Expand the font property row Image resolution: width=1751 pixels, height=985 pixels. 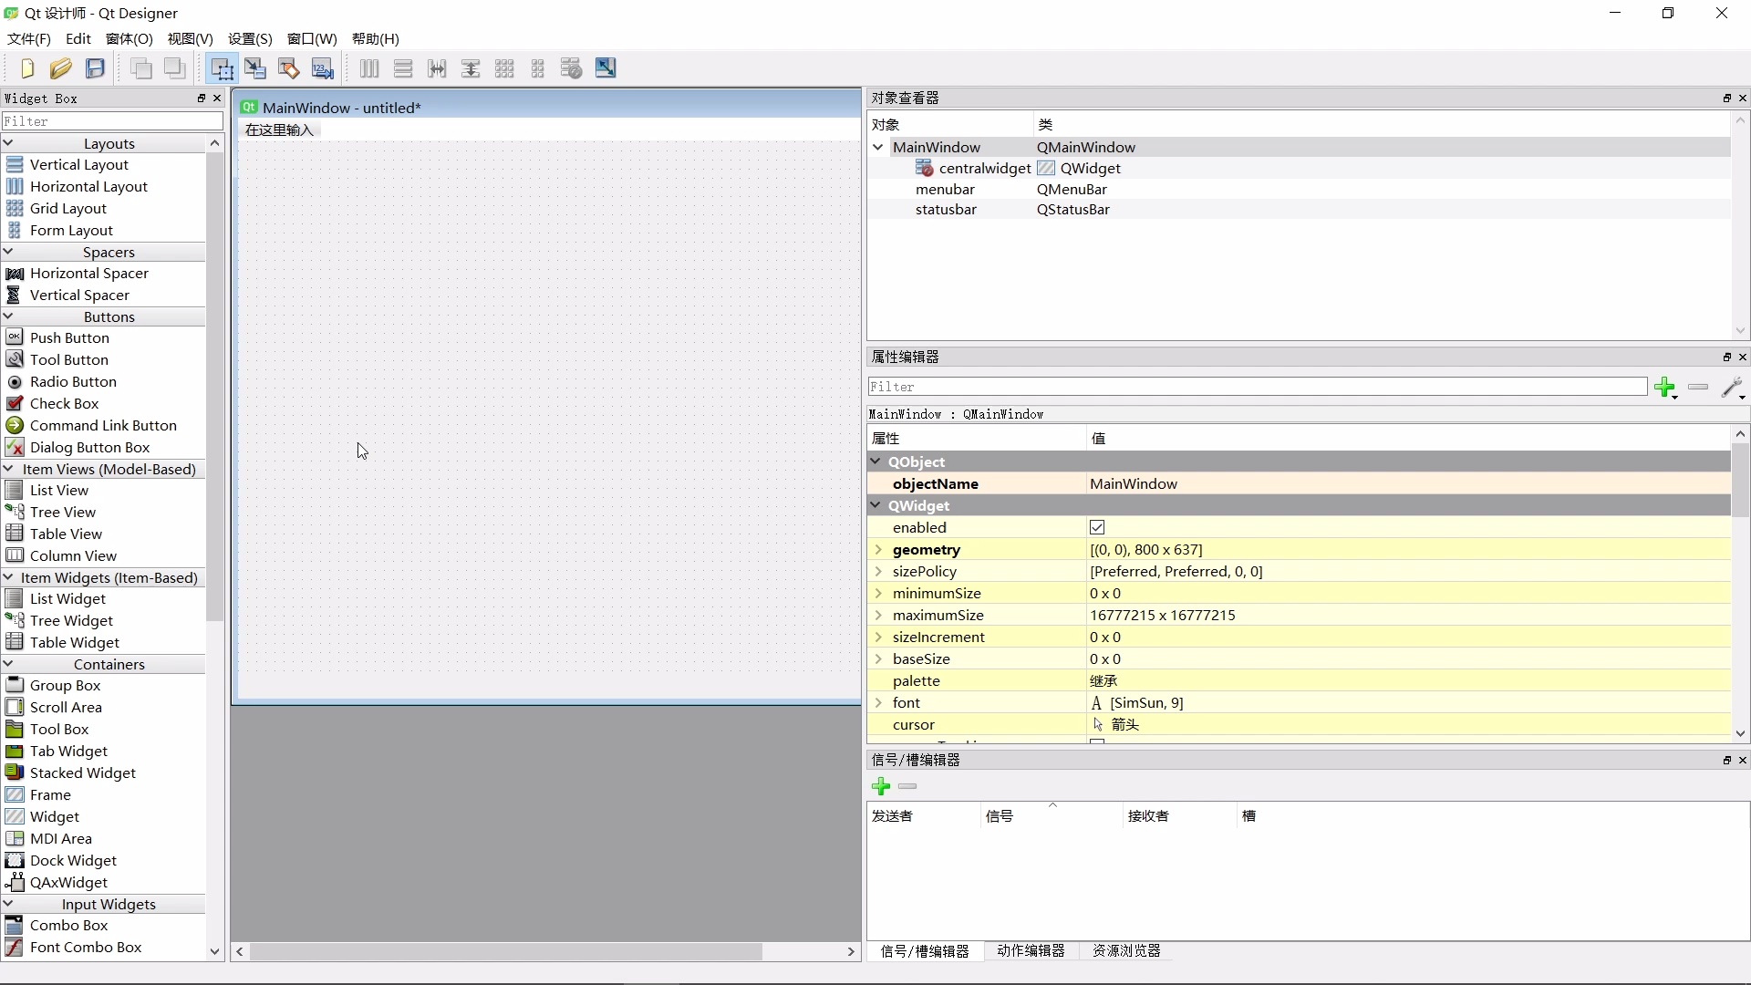[879, 702]
